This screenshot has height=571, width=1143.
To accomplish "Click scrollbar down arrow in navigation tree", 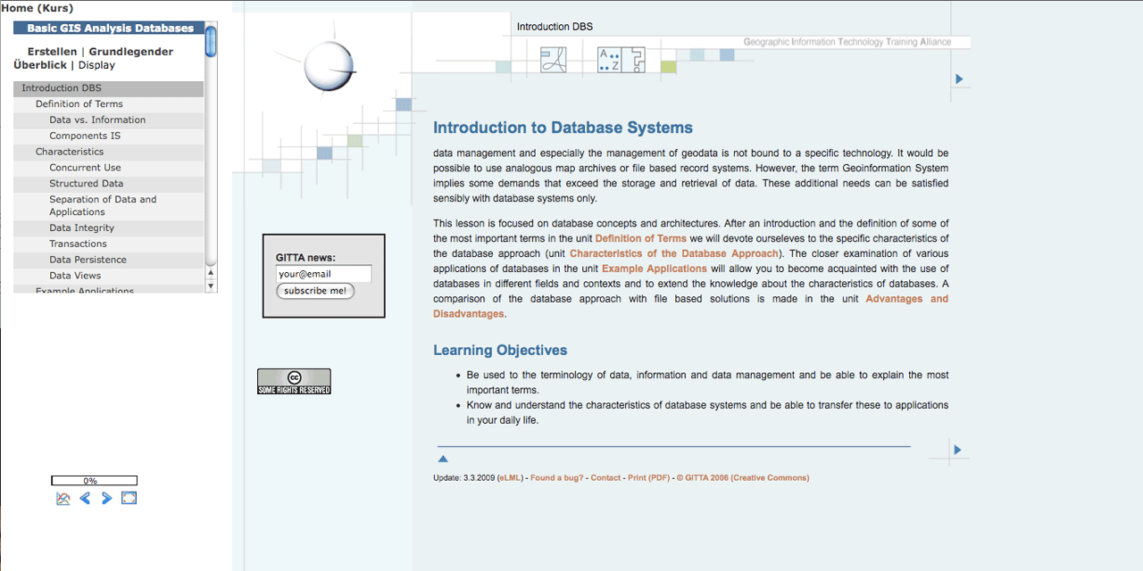I will [x=211, y=286].
